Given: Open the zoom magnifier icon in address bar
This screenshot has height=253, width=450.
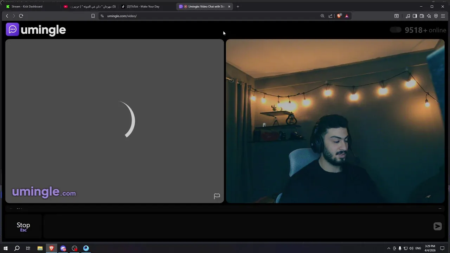Looking at the screenshot, I should 322,16.
